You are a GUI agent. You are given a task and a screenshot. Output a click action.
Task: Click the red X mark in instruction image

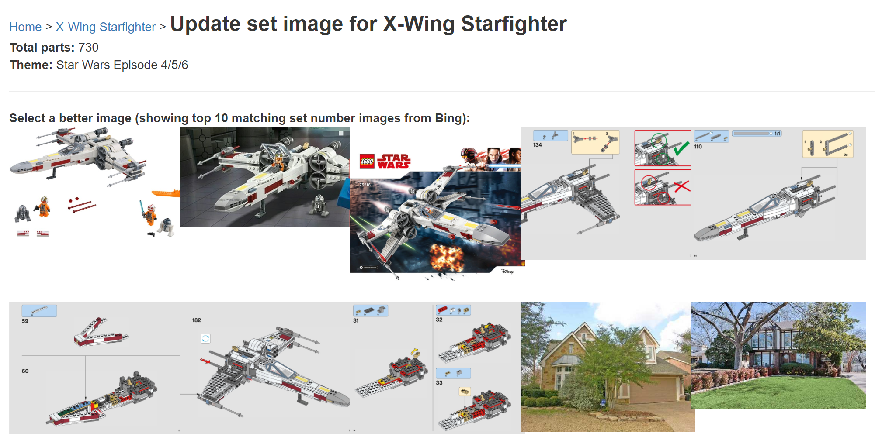[x=682, y=186]
